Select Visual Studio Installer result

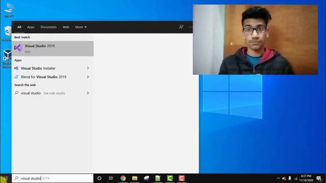click(52, 68)
